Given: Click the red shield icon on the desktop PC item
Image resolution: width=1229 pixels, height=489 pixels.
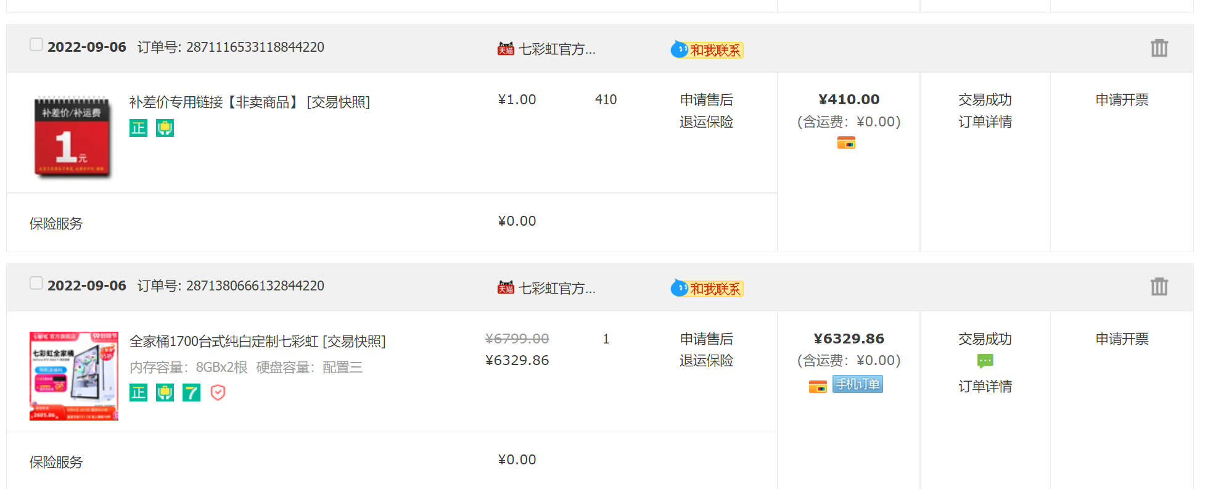Looking at the screenshot, I should (x=218, y=393).
